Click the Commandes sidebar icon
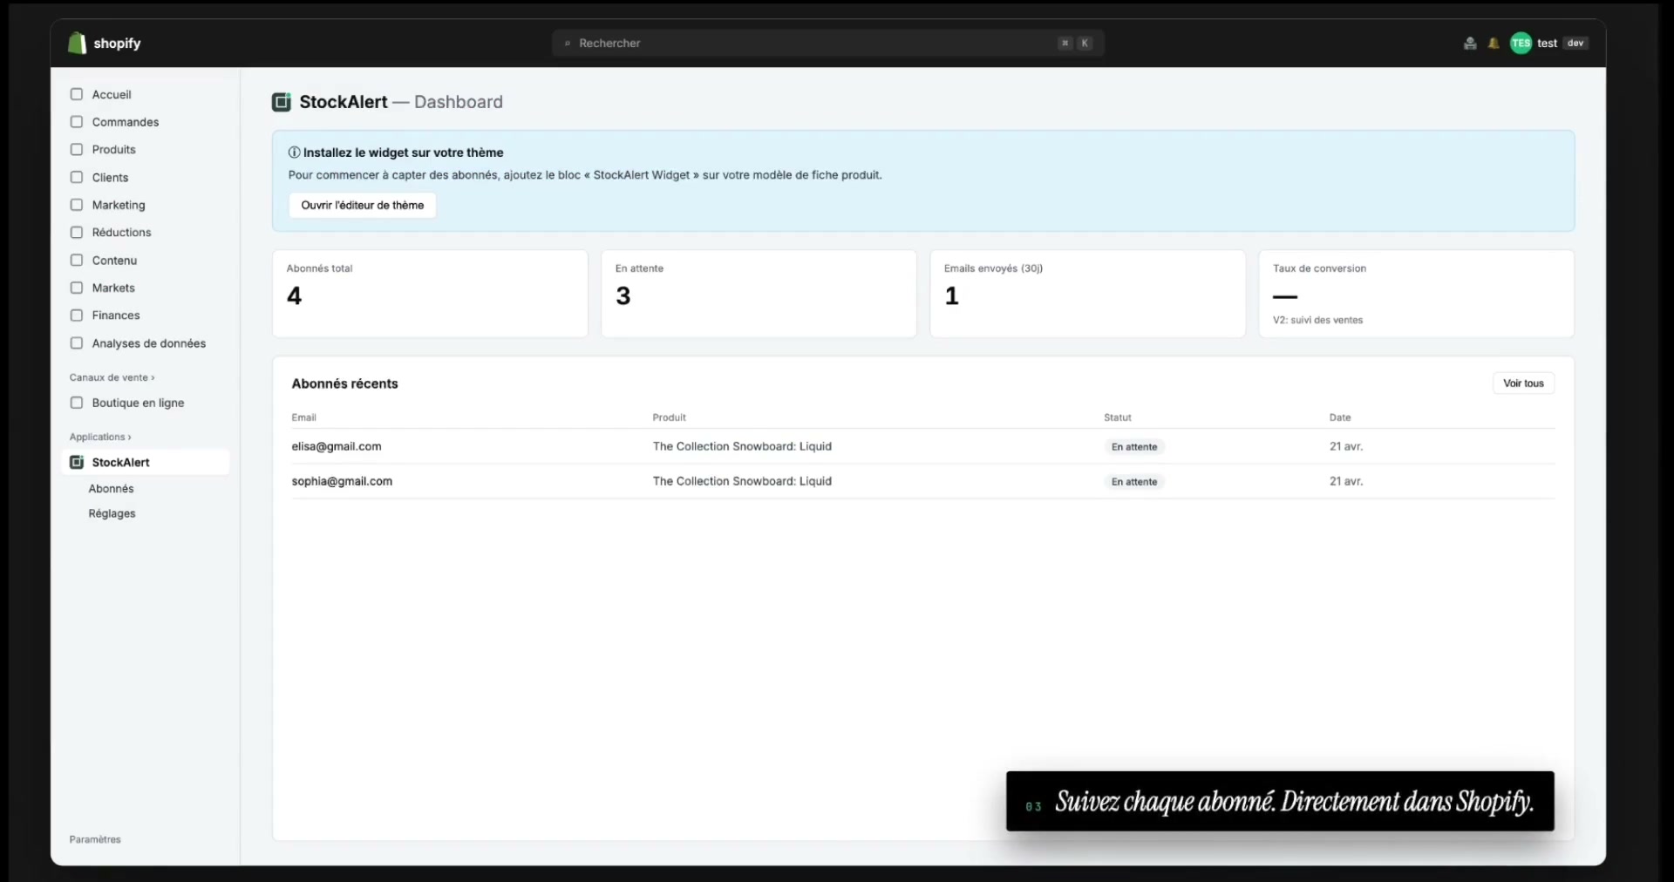The image size is (1674, 882). 77,122
